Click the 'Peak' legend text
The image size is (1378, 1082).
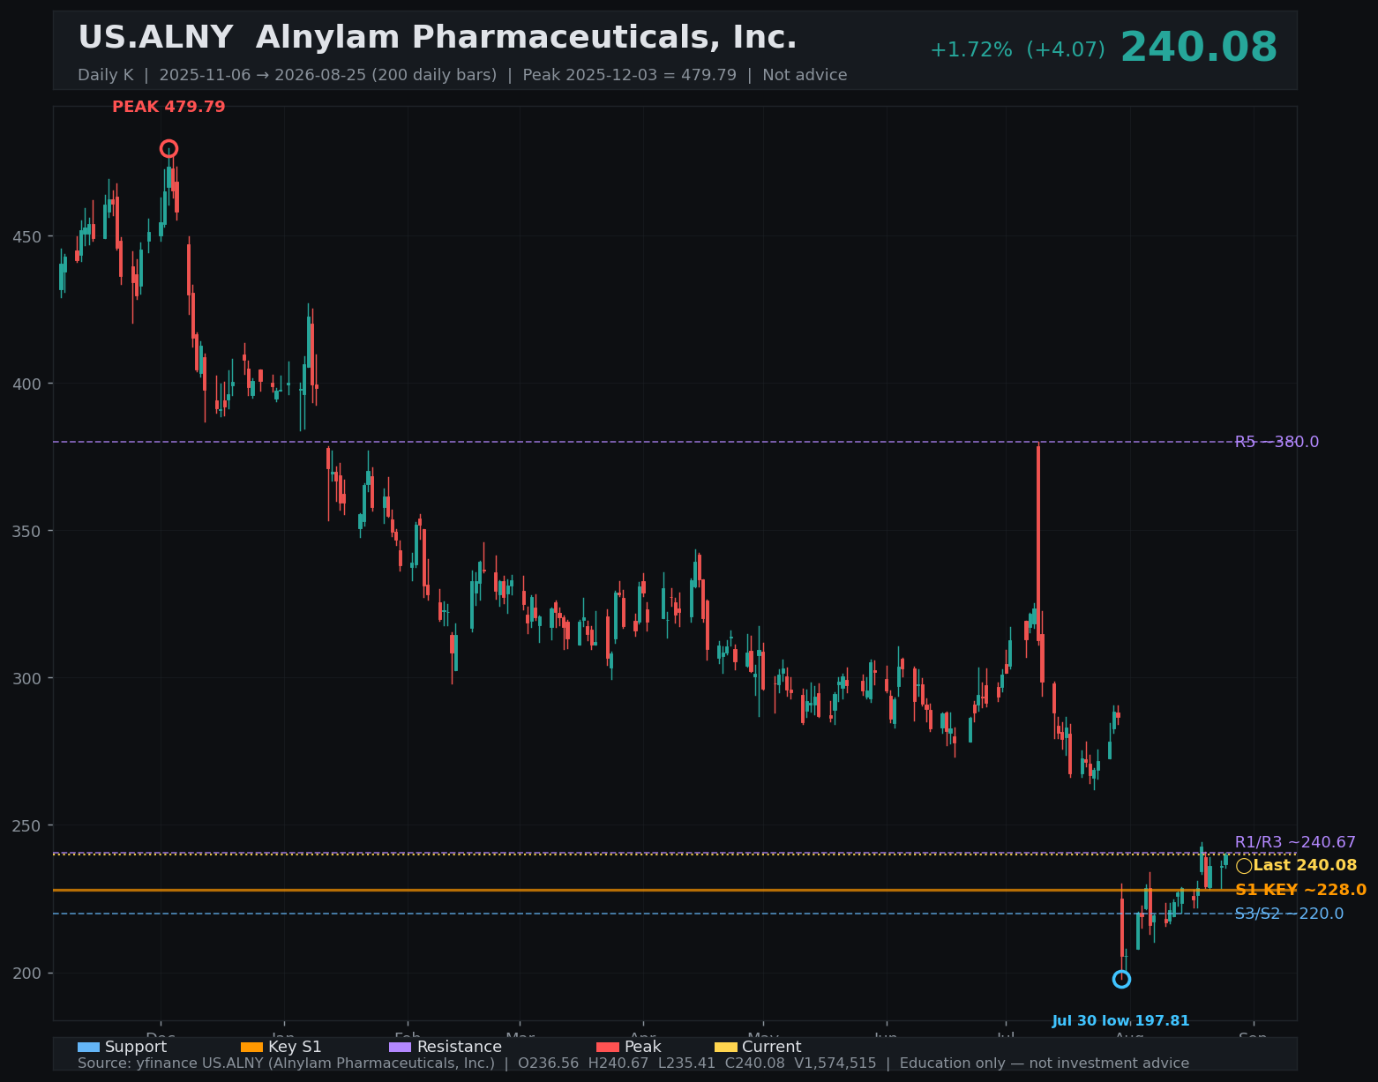(642, 1047)
